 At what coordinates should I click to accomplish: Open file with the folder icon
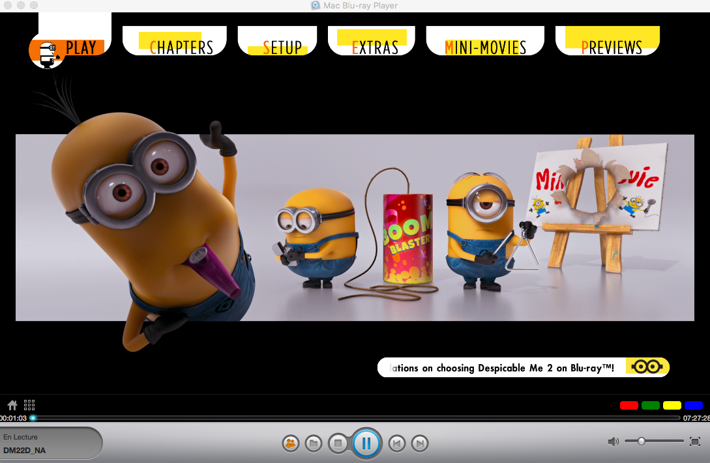coord(314,443)
